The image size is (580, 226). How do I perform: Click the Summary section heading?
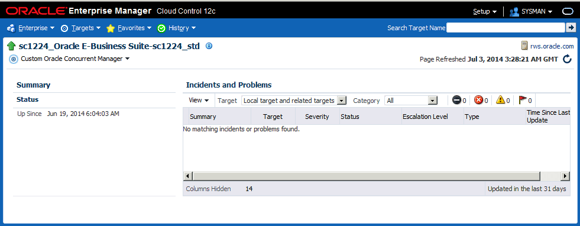33,85
